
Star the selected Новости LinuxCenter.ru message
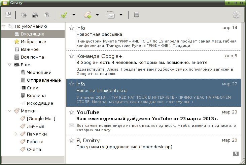pos(72,84)
